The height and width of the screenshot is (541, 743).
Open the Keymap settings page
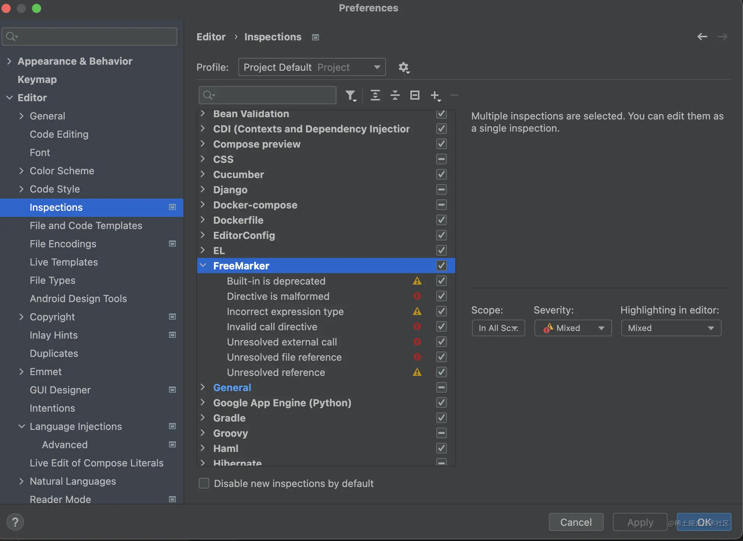coord(37,80)
